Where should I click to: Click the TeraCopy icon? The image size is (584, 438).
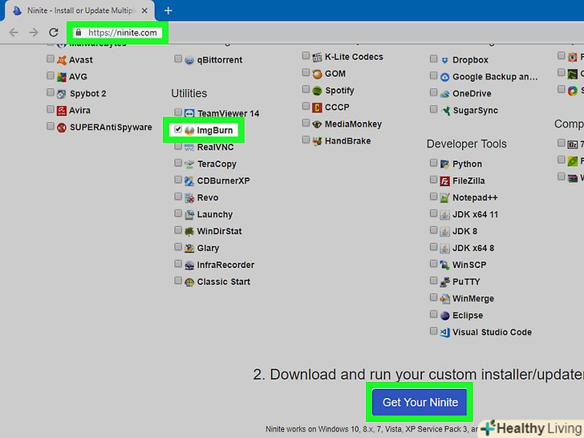pyautogui.click(x=189, y=164)
